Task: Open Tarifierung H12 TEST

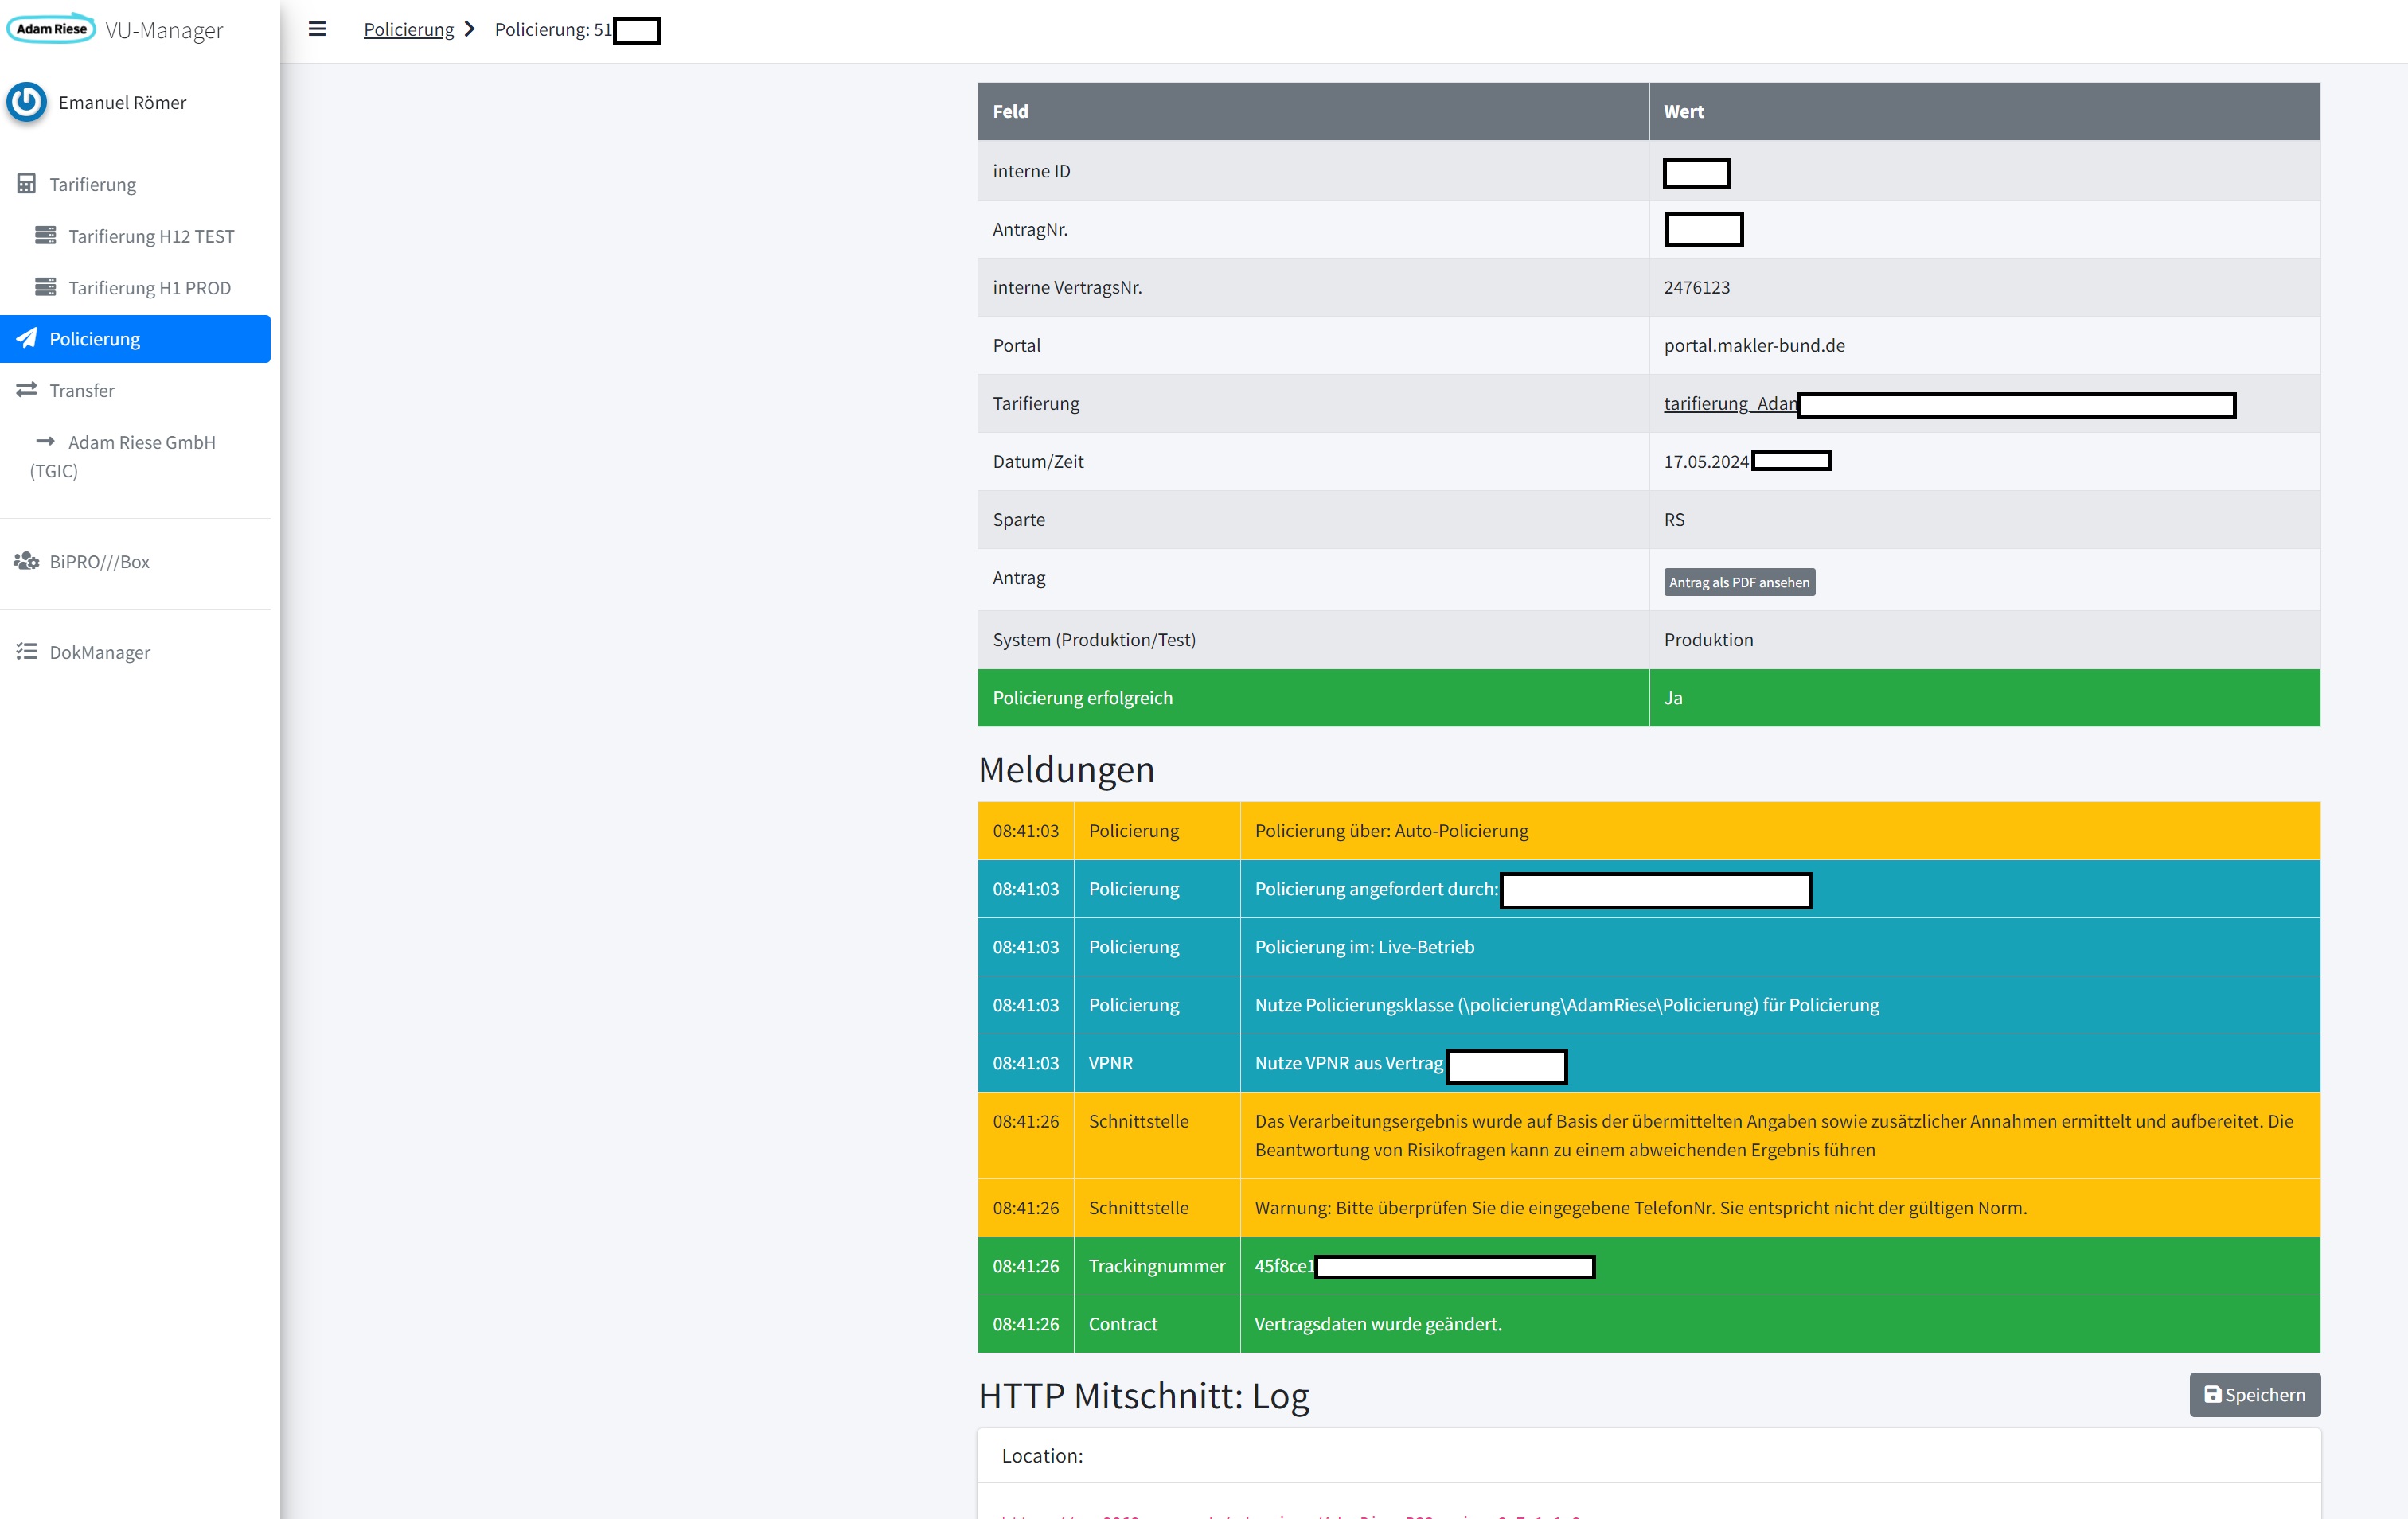Action: click(151, 236)
